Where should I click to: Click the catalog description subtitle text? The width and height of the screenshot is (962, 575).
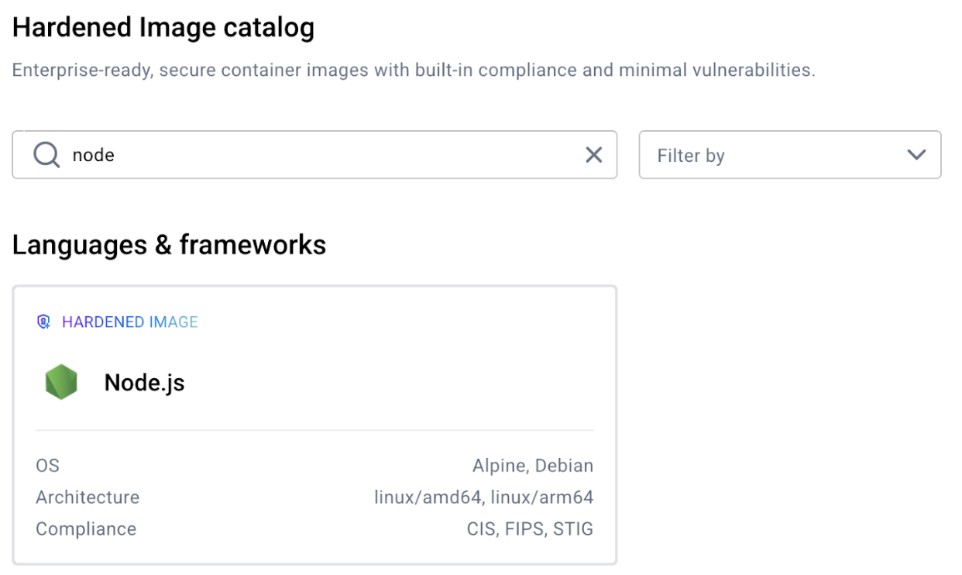(414, 71)
